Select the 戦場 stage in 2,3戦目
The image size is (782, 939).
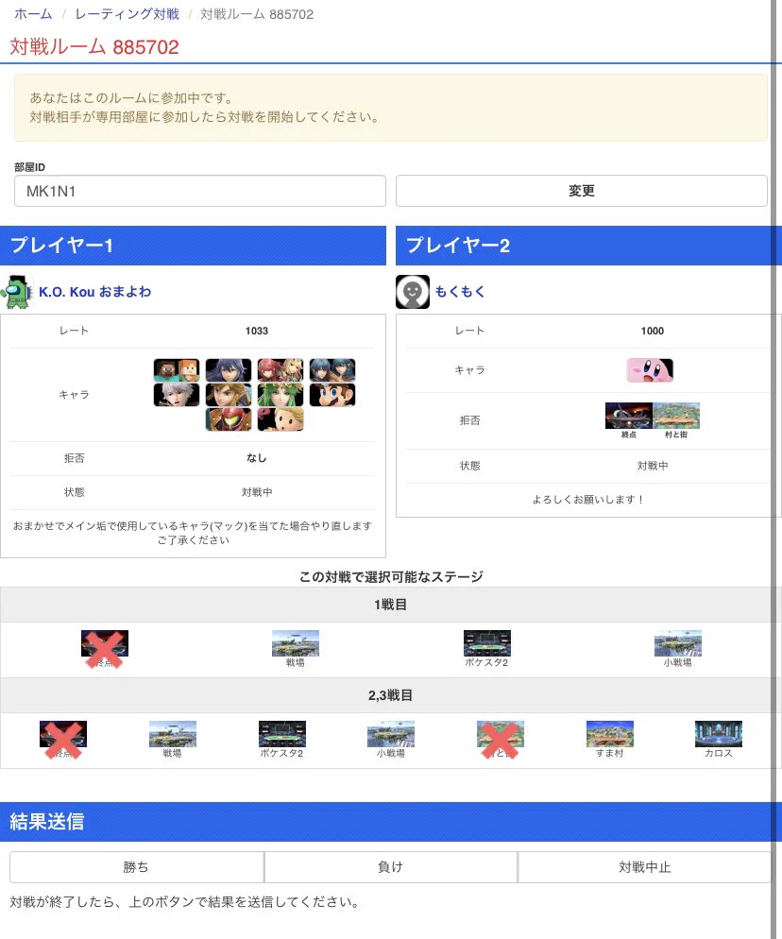[x=173, y=741]
